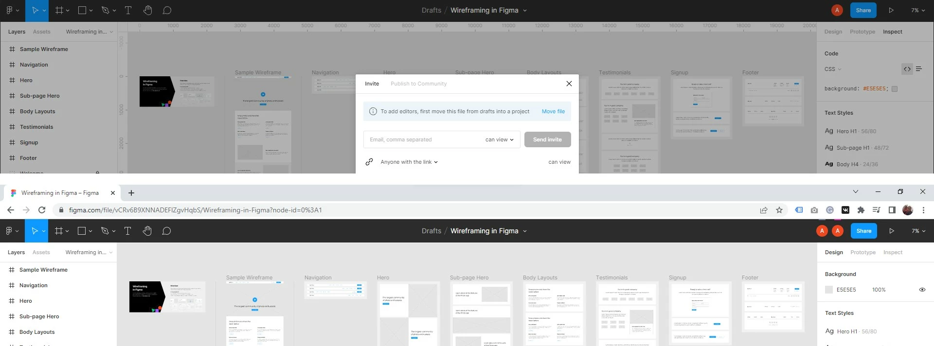Image resolution: width=934 pixels, height=346 pixels.
Task: Open Move tool options arrow in browser Figma window
Action: [44, 231]
